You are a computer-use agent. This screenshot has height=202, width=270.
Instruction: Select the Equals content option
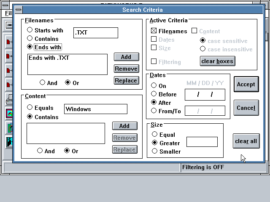[40, 108]
